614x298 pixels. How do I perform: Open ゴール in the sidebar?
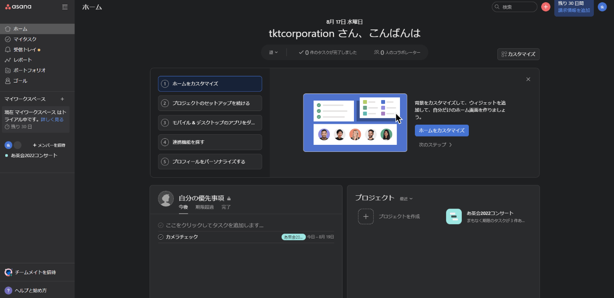click(x=37, y=81)
